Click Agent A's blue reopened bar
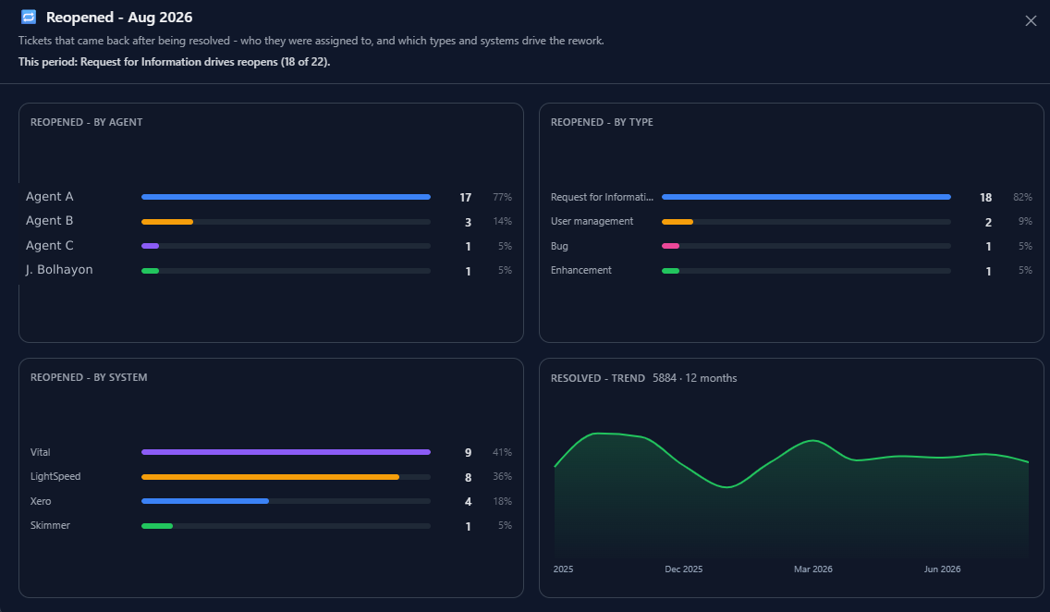Image resolution: width=1050 pixels, height=612 pixels. [286, 197]
